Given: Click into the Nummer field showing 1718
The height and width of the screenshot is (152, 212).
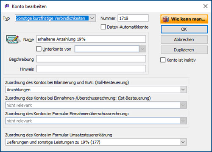Looking at the screenshot, I should (x=133, y=18).
